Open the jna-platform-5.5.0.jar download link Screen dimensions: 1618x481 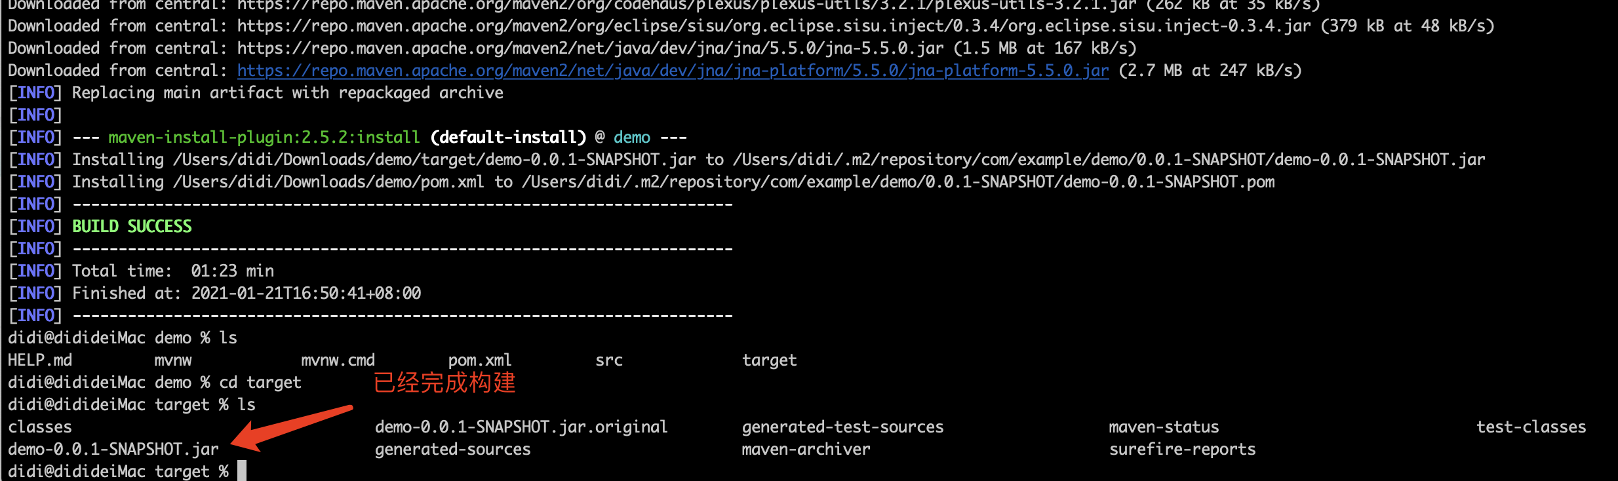[x=673, y=71]
